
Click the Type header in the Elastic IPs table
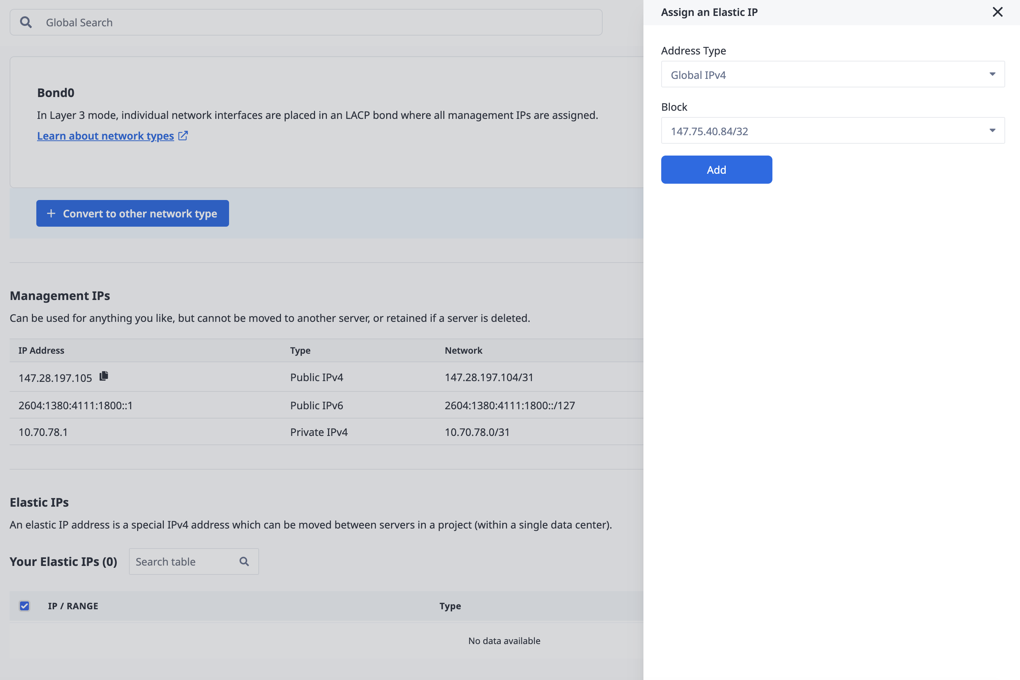pyautogui.click(x=450, y=606)
